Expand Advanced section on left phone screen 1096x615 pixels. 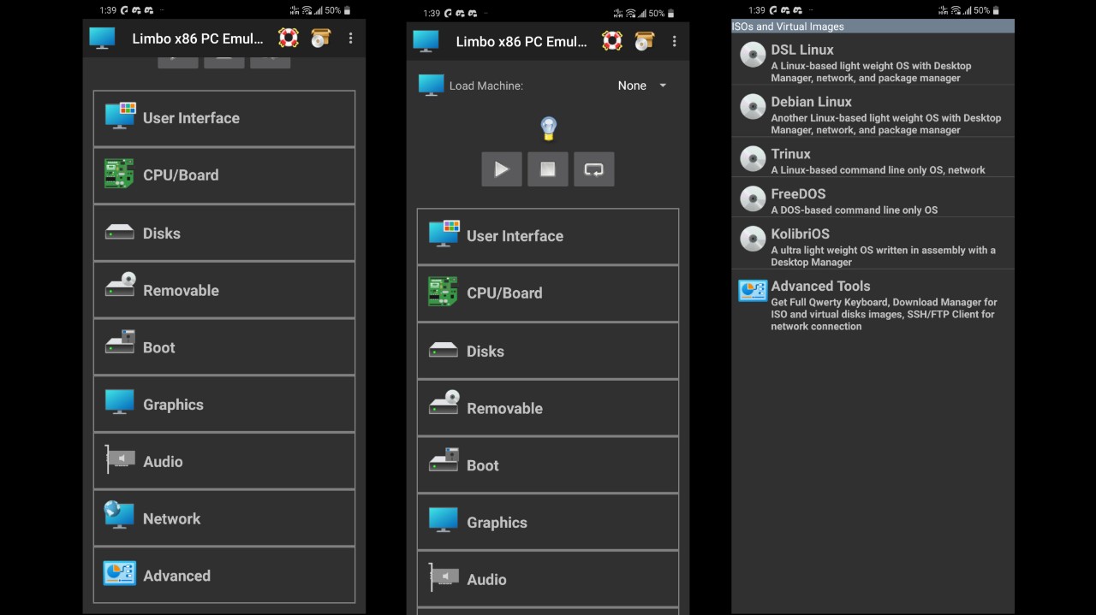coord(224,576)
